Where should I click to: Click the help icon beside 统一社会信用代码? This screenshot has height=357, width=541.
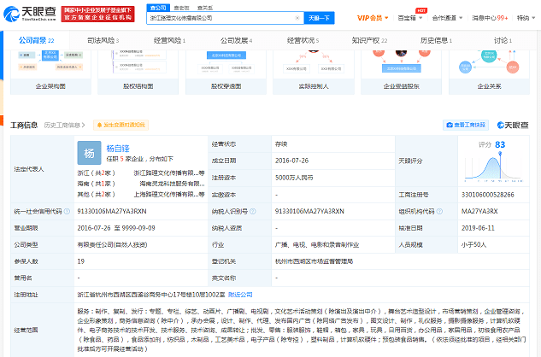[67, 212]
